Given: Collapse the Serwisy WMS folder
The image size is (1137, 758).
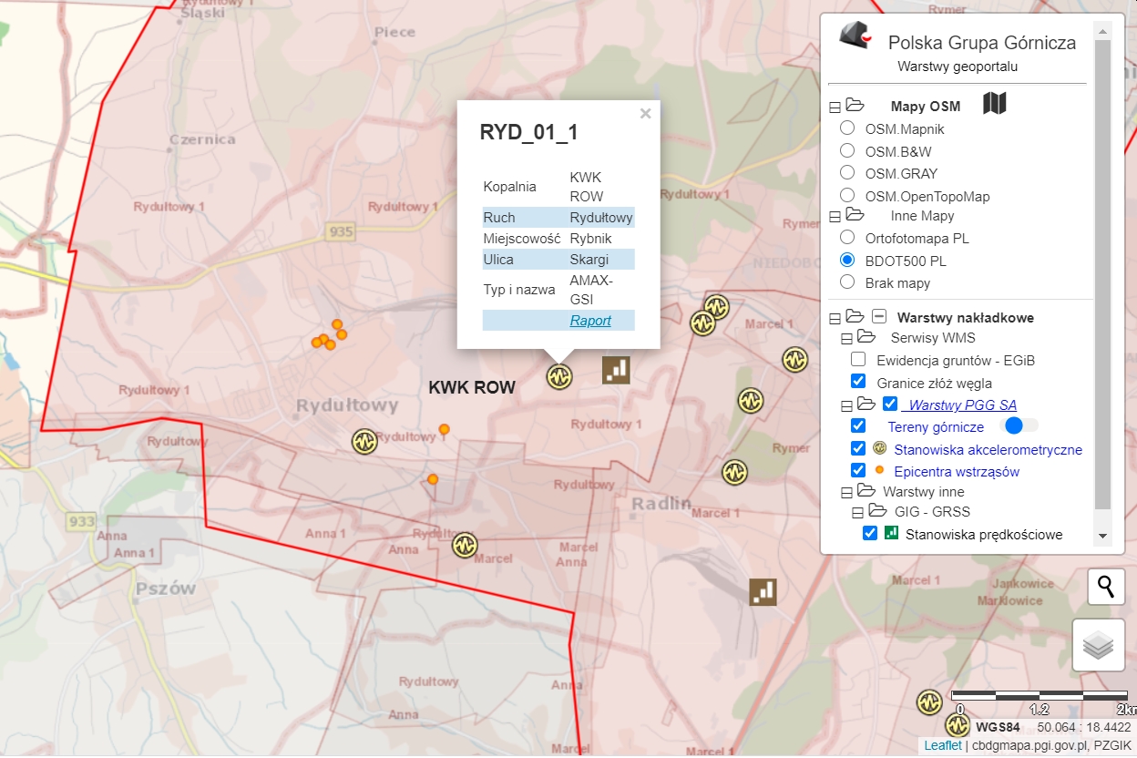Looking at the screenshot, I should [846, 339].
